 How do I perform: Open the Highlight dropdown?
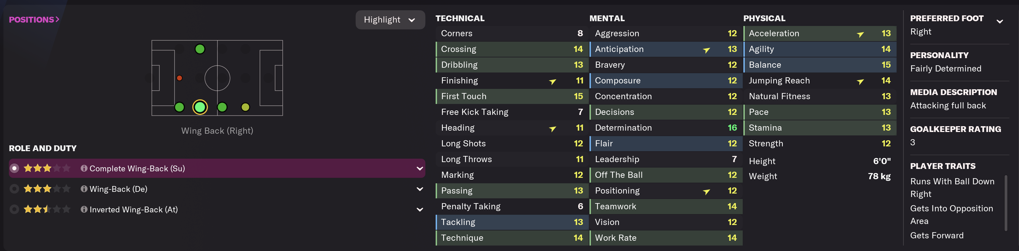pos(389,20)
